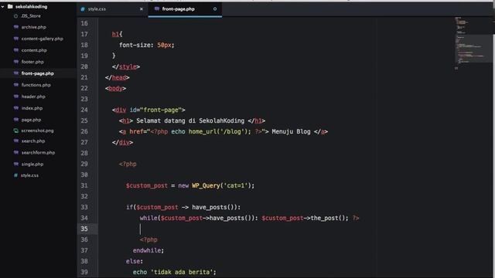Click the image icon beside screenshot.png
The height and width of the screenshot is (278, 495).
coord(16,131)
